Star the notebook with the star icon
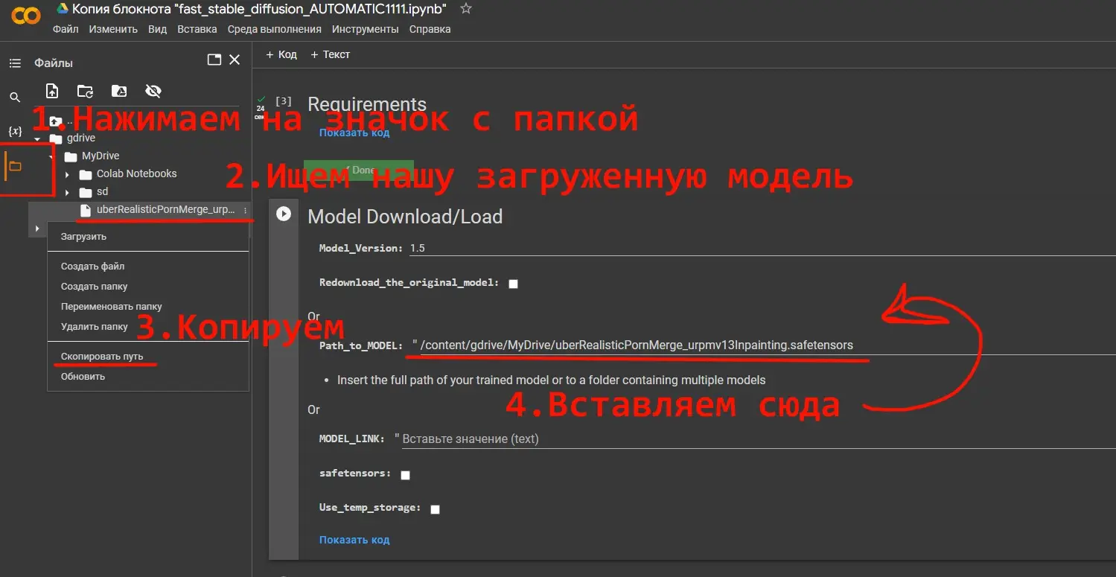 point(466,9)
